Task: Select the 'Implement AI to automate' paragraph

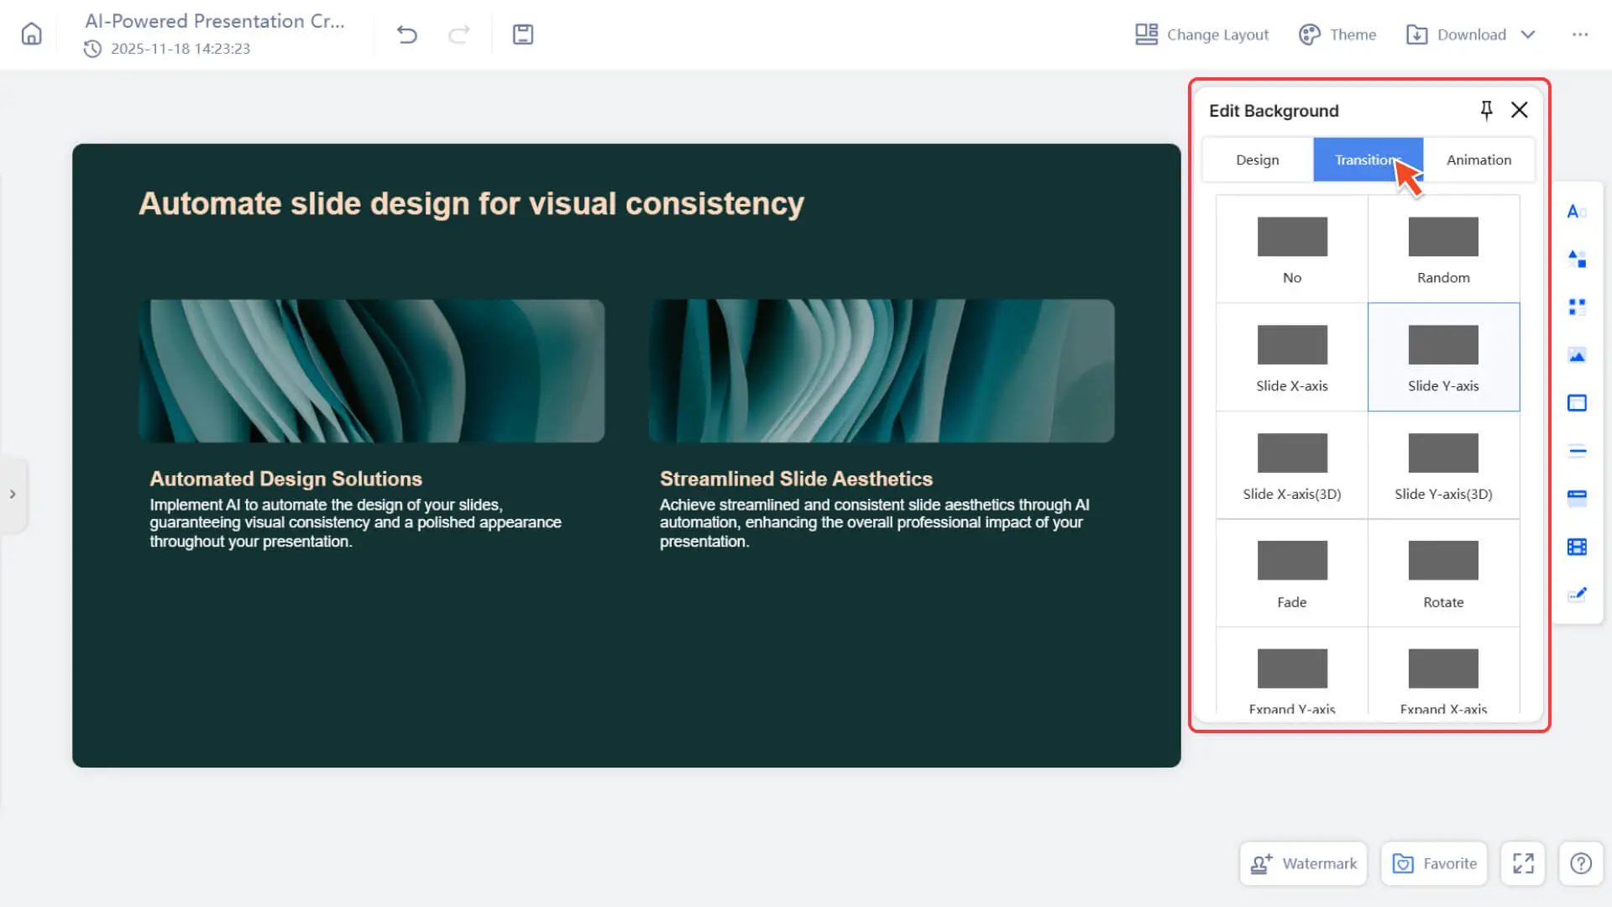Action: tap(355, 523)
